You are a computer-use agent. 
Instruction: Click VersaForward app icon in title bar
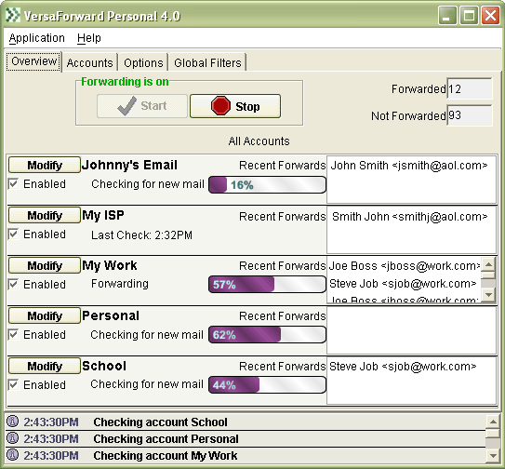point(13,15)
